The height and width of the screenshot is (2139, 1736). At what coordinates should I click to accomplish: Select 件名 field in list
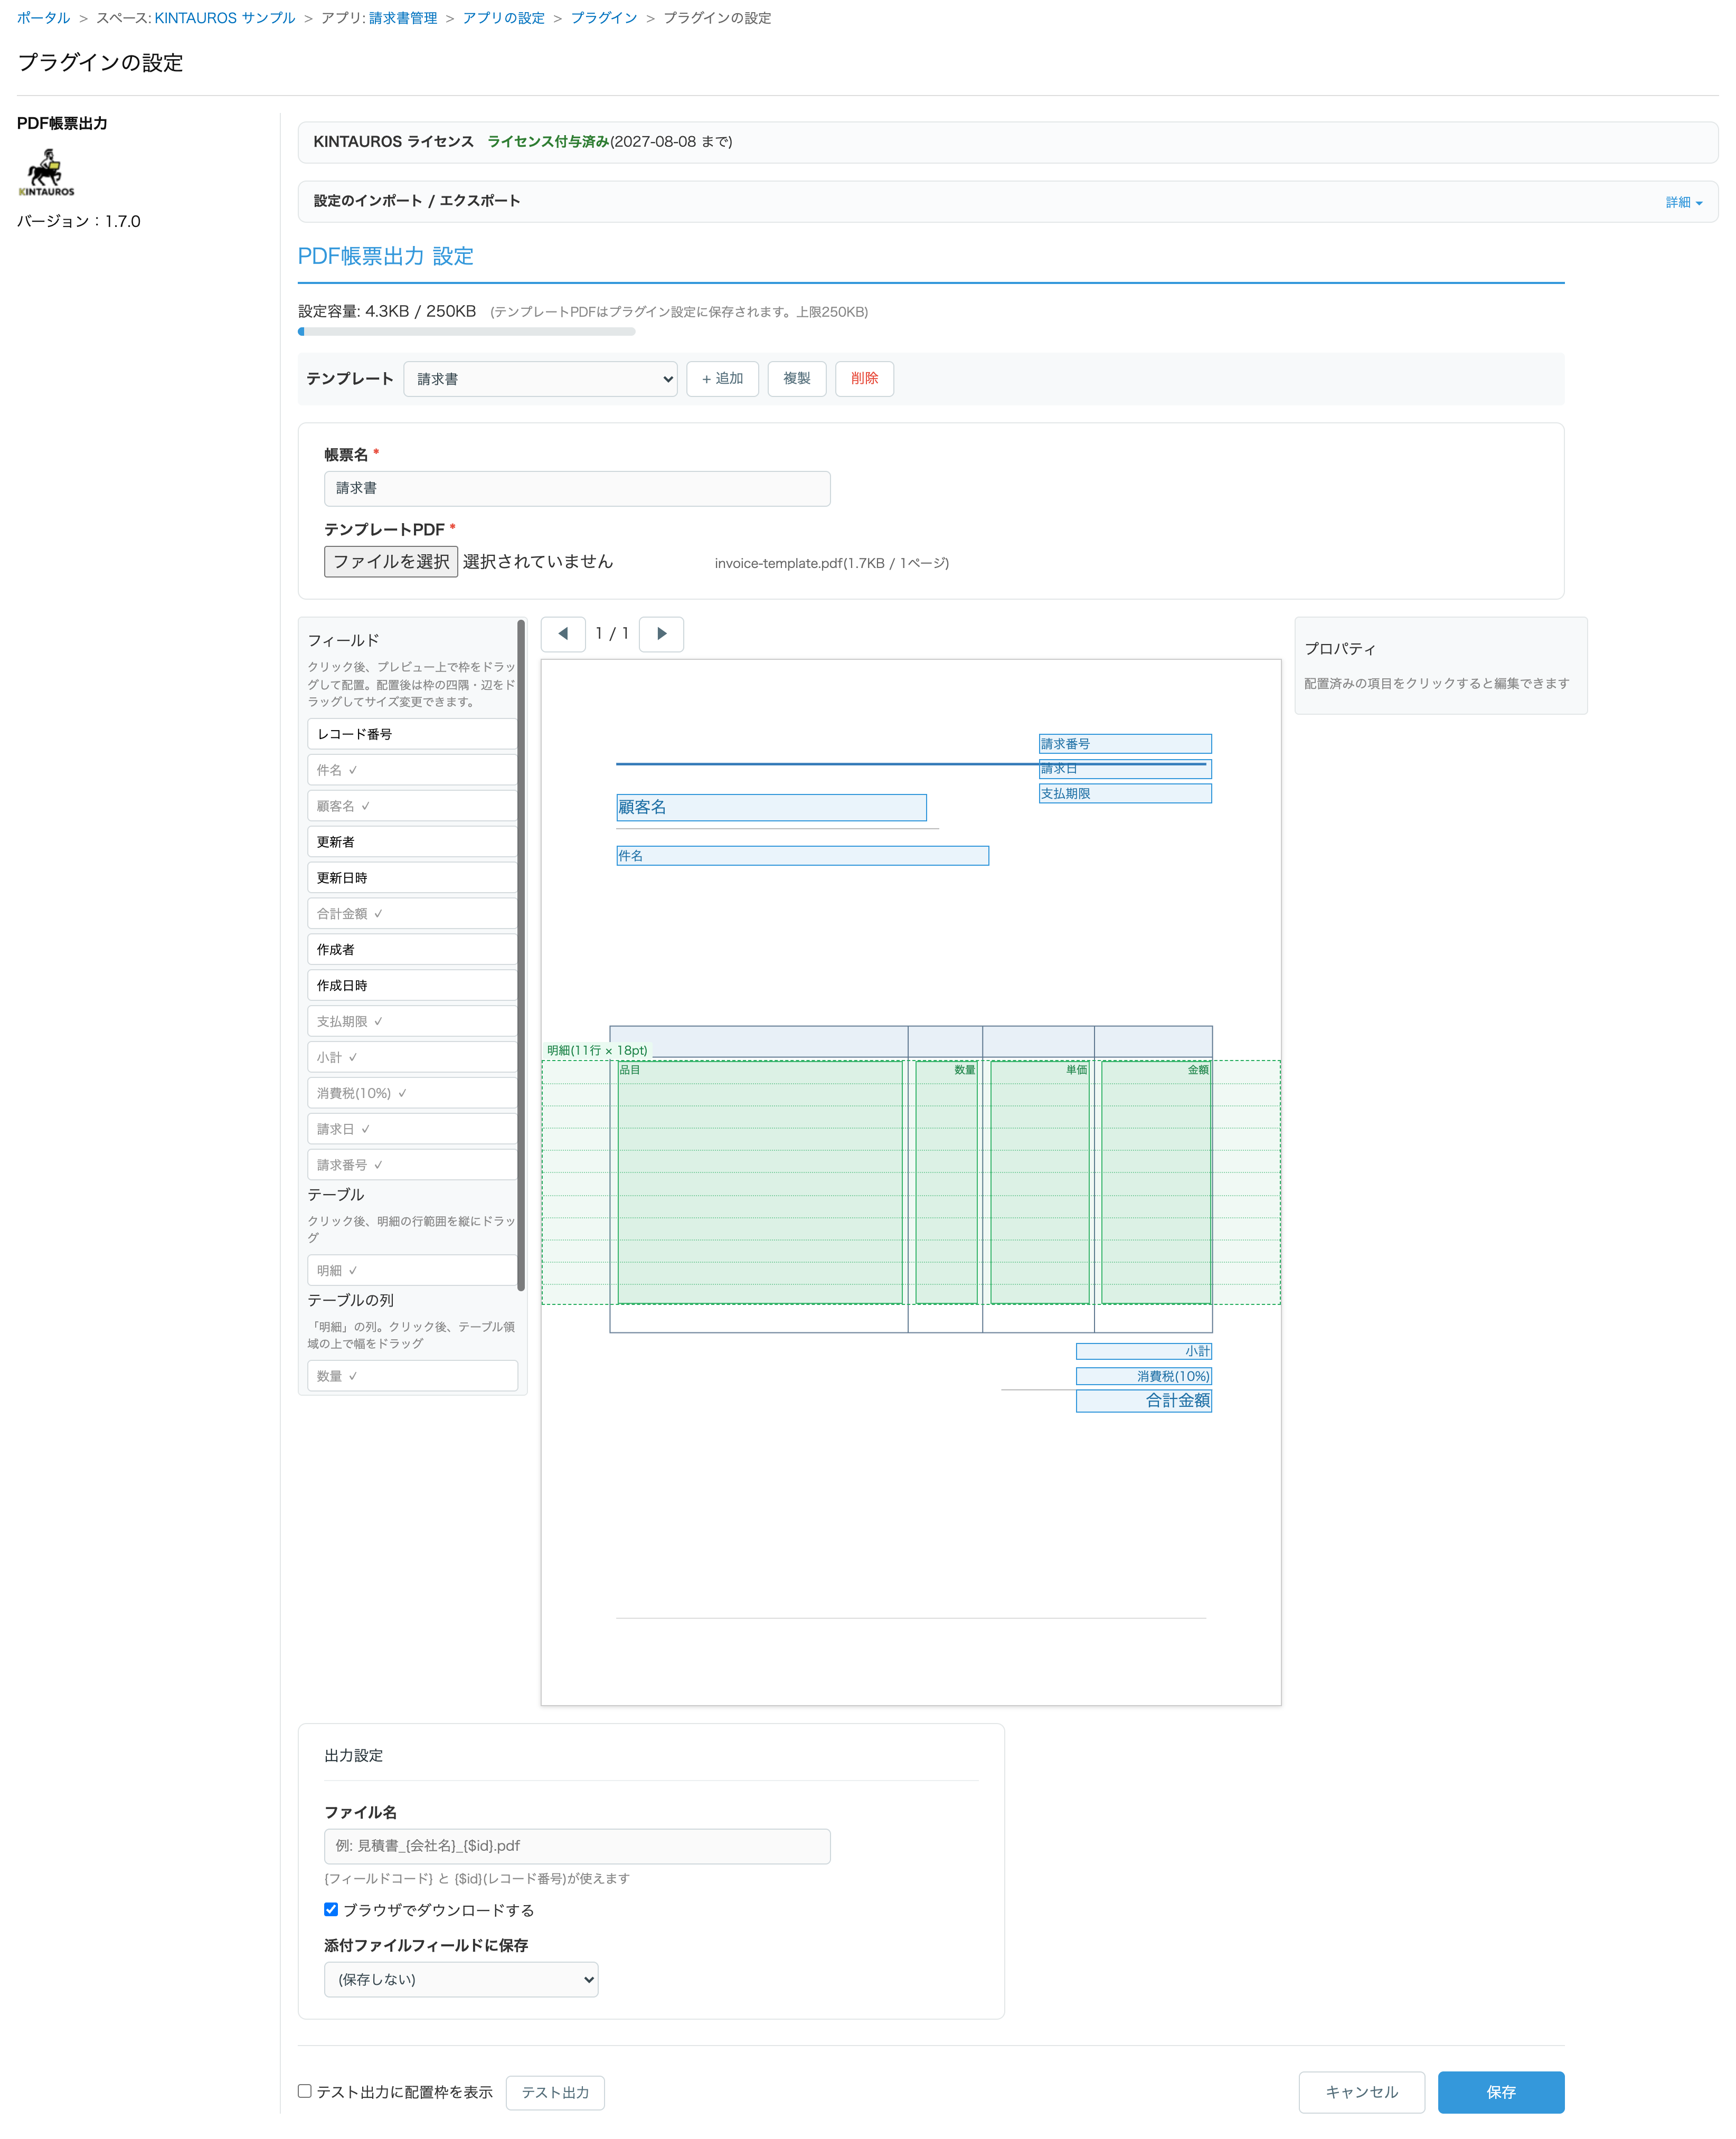tap(412, 770)
